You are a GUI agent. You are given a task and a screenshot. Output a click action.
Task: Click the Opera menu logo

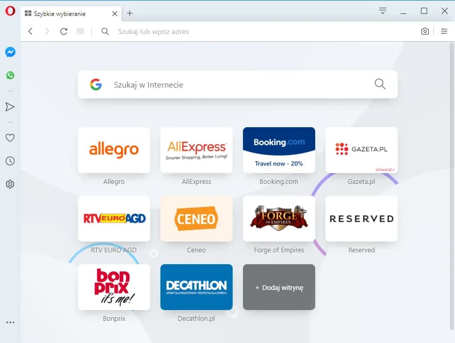coord(10,11)
